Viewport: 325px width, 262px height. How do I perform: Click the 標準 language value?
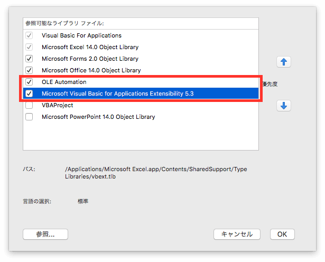[x=83, y=201]
